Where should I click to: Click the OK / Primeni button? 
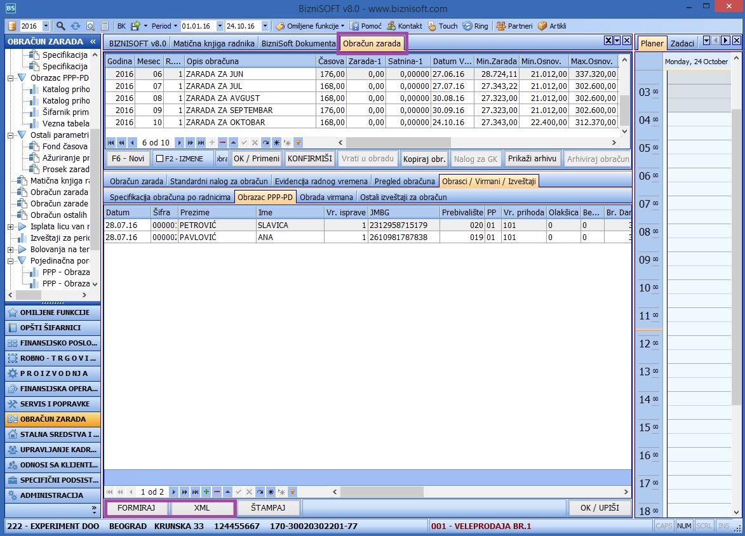tap(257, 159)
